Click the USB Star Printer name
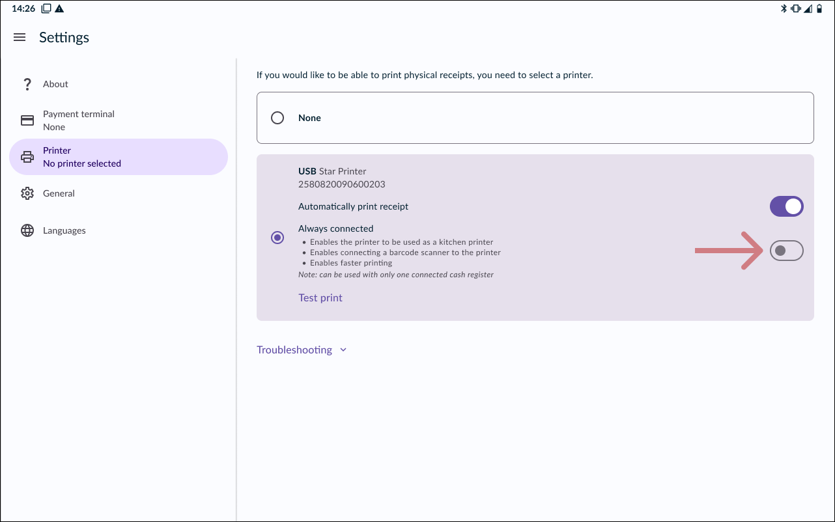This screenshot has height=522, width=835. coord(332,171)
